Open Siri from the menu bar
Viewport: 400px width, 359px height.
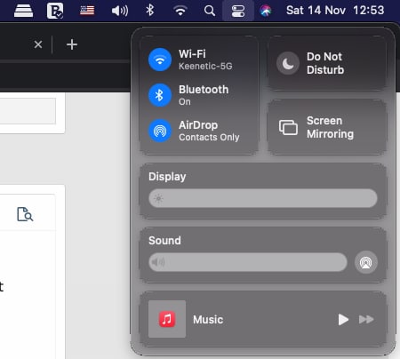pyautogui.click(x=266, y=11)
